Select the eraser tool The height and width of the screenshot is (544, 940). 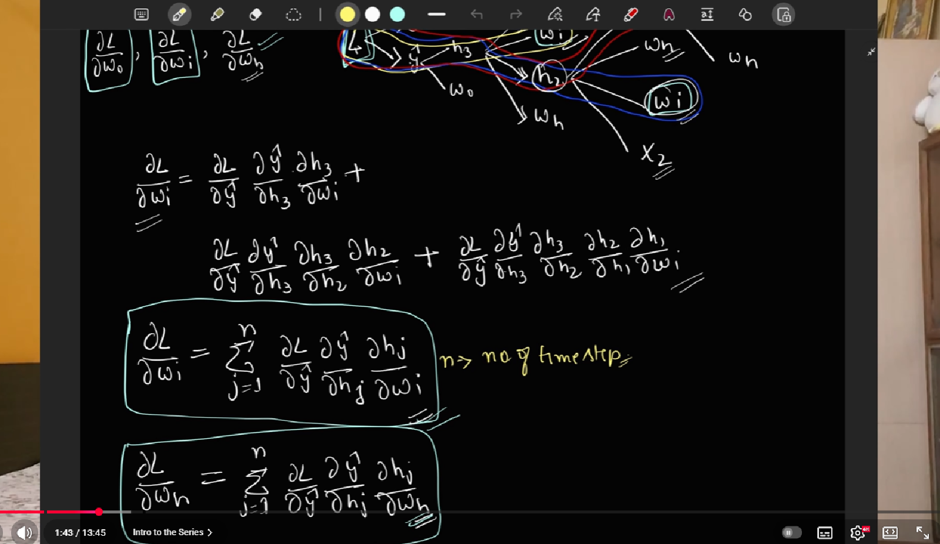point(255,15)
